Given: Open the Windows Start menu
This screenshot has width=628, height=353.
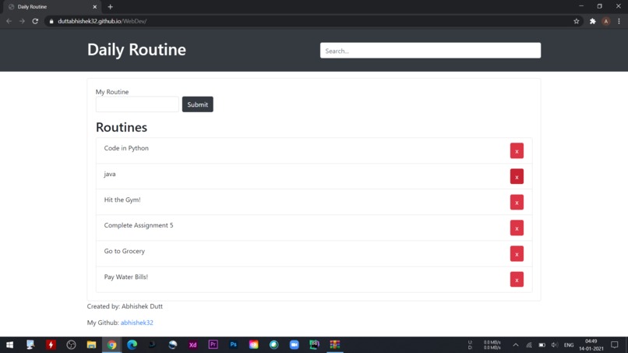Looking at the screenshot, I should [x=9, y=344].
